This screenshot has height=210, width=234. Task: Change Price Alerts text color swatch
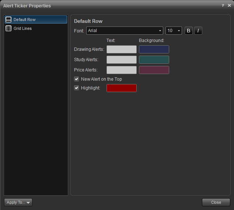coord(122,70)
